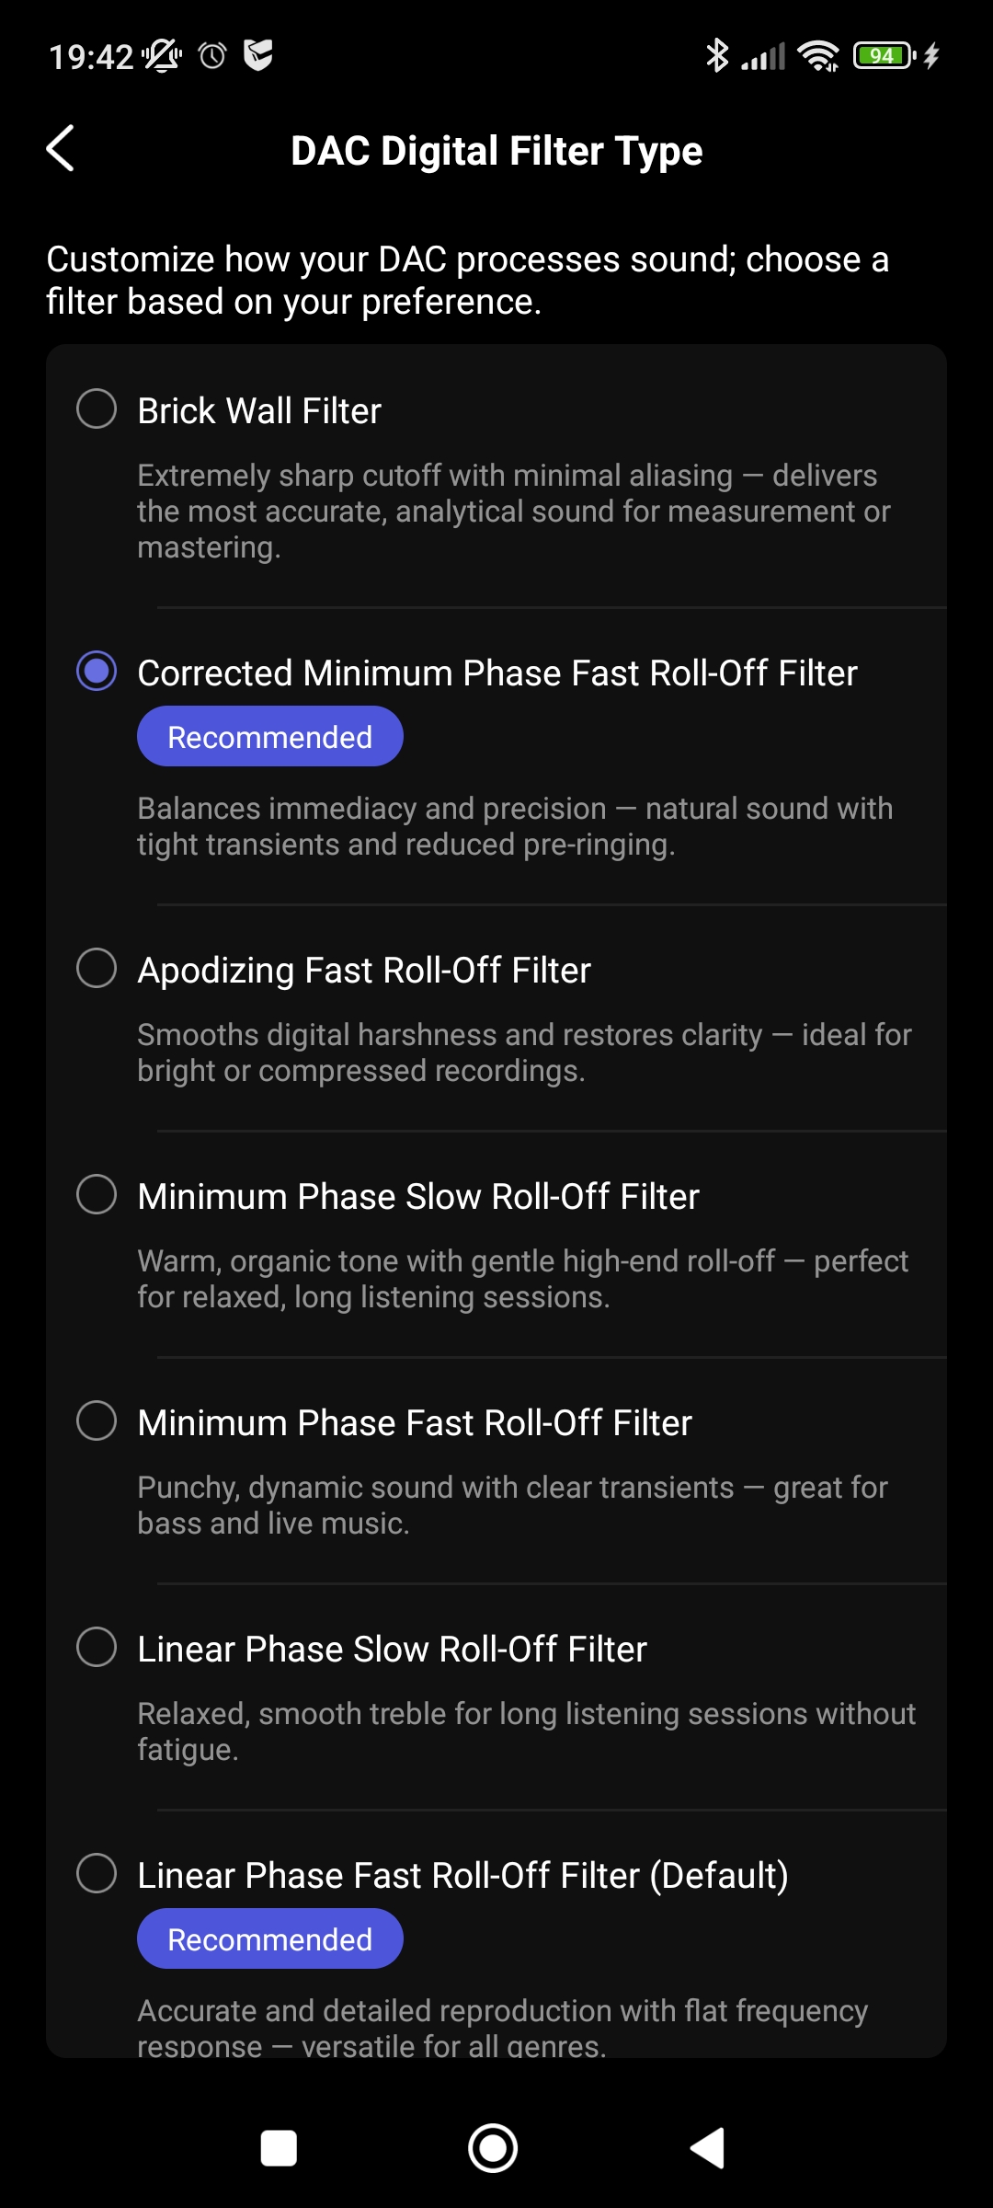Tap the recent apps square button
Image resolution: width=993 pixels, height=2208 pixels.
pyautogui.click(x=279, y=2149)
